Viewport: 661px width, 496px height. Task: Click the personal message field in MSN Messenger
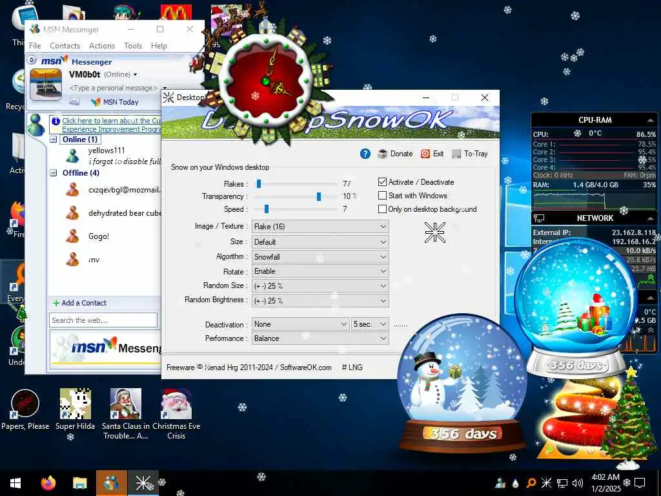tap(114, 88)
